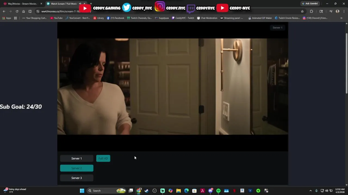Open the Chrome extensions puzzle icon
This screenshot has height=195, width=348.
(x=311, y=11)
